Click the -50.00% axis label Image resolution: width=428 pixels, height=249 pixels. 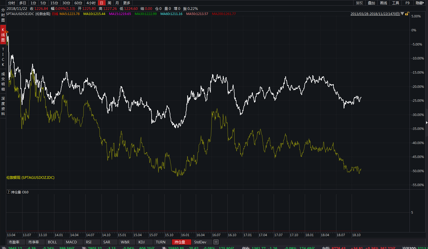coord(418,171)
